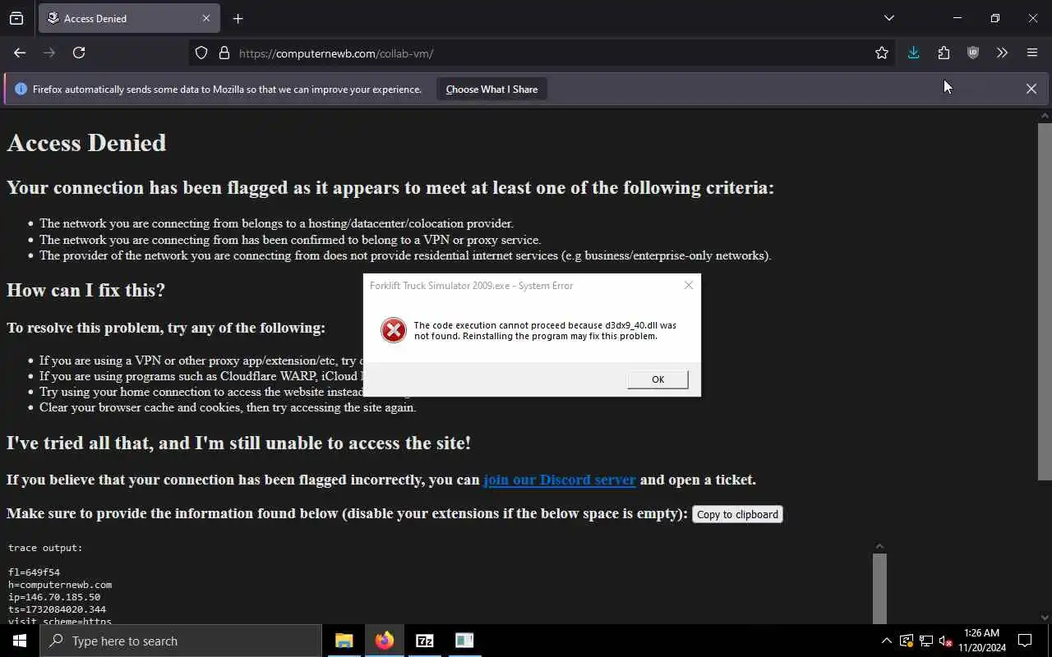This screenshot has height=657, width=1052.
Task: Click the Access Denied heading
Action: pyautogui.click(x=86, y=143)
